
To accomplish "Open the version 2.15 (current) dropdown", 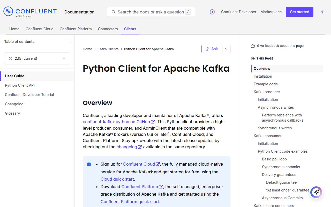I will pyautogui.click(x=37, y=58).
